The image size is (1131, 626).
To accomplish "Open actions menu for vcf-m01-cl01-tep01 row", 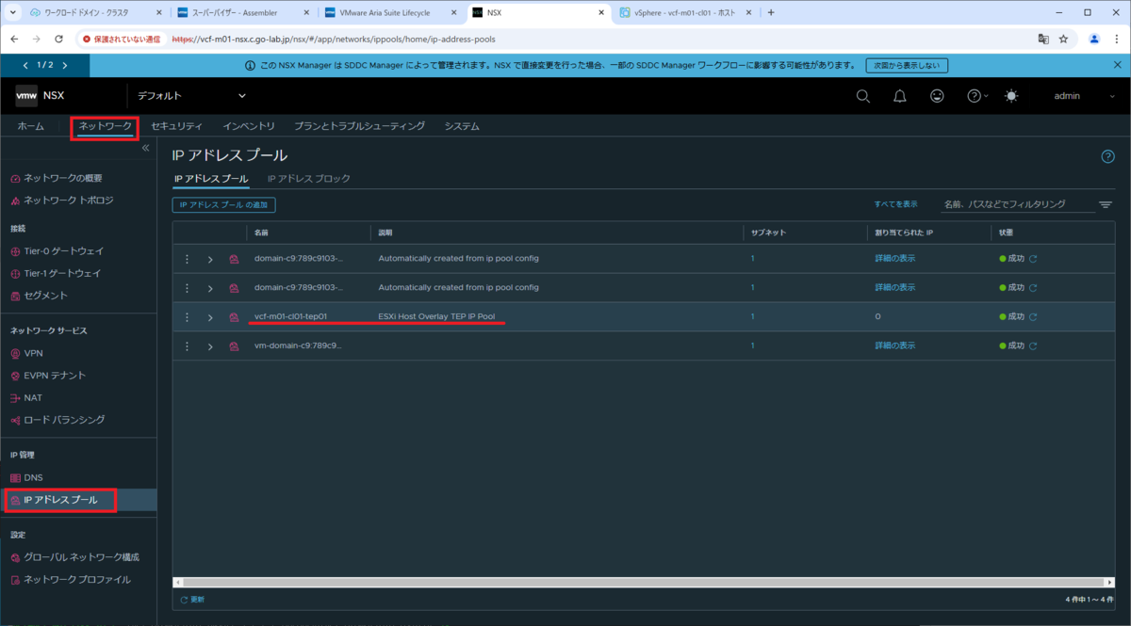I will (x=187, y=317).
